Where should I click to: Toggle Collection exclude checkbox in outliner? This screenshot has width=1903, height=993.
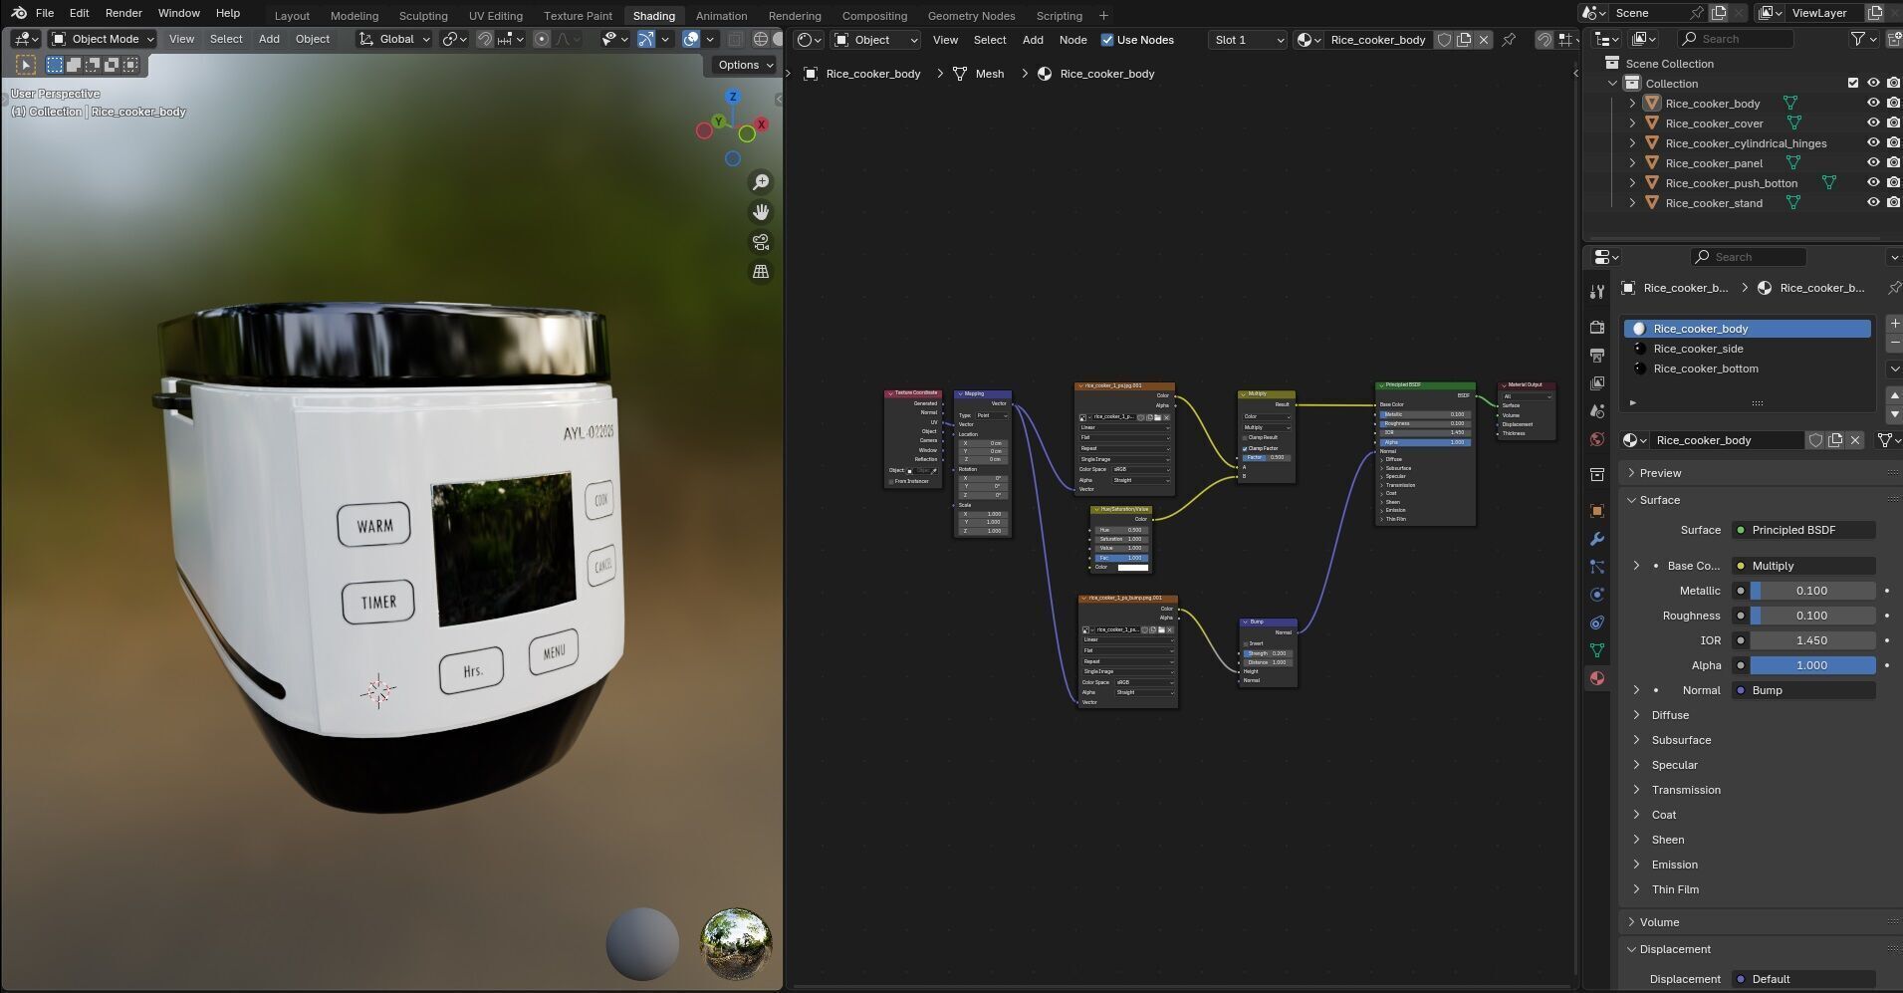[x=1853, y=84]
